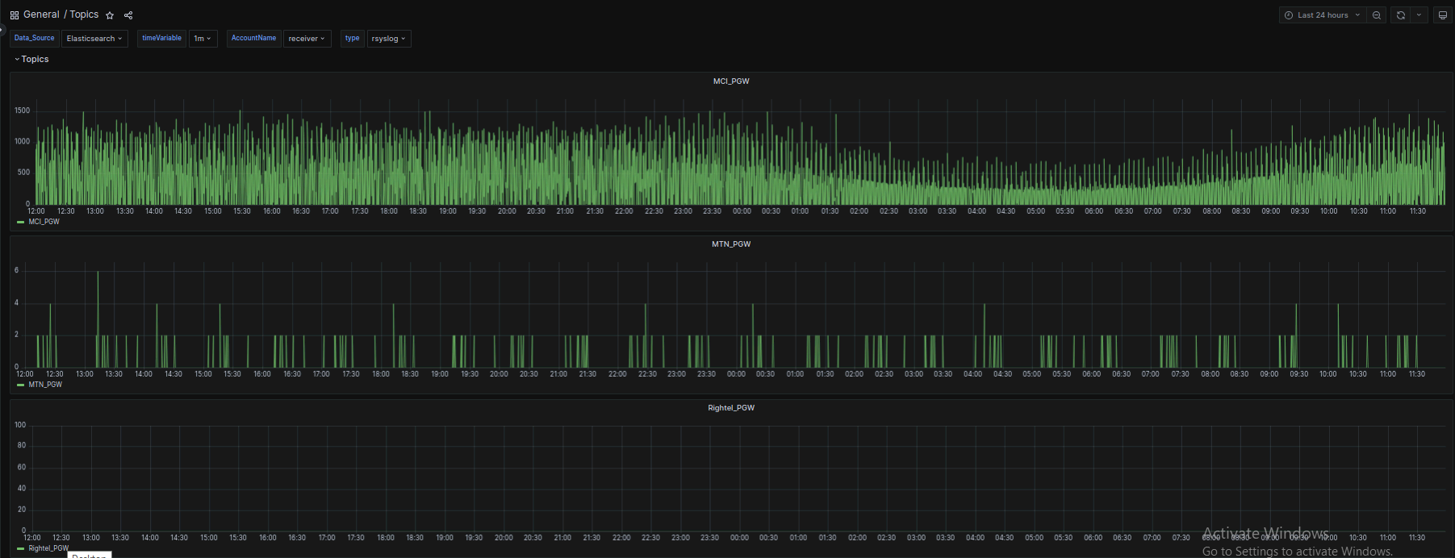
Task: Open the receiver AccountName dropdown
Action: click(307, 39)
